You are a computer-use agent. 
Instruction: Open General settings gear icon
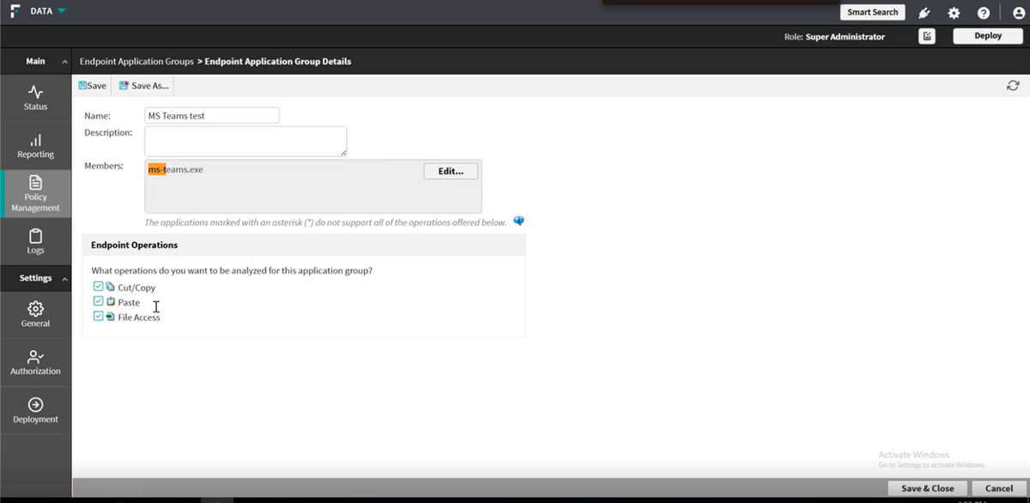[35, 309]
